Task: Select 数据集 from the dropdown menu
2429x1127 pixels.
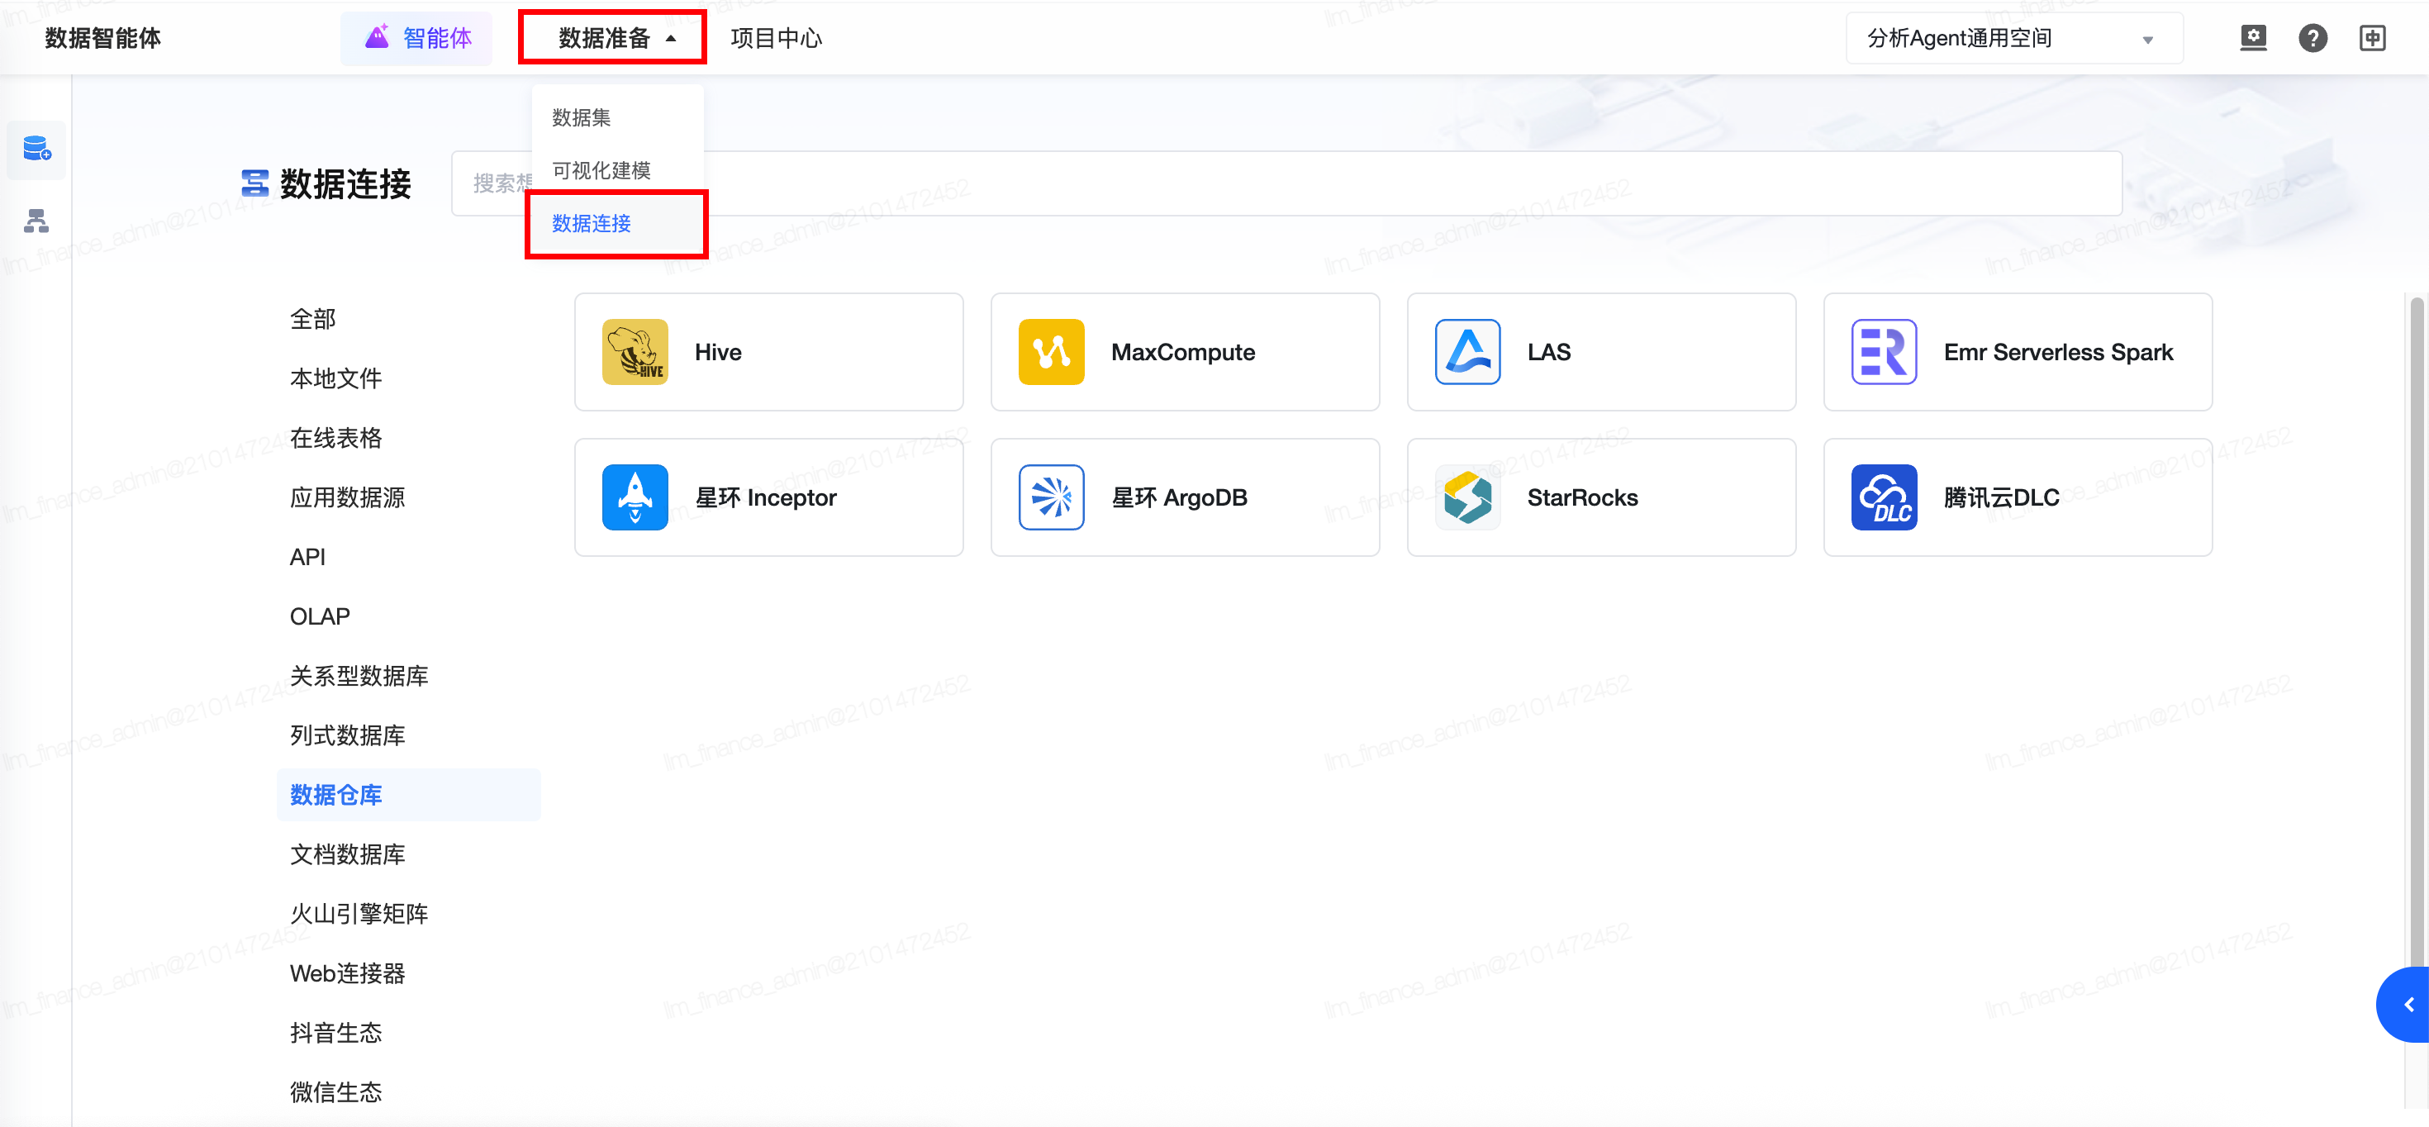Action: click(x=616, y=118)
